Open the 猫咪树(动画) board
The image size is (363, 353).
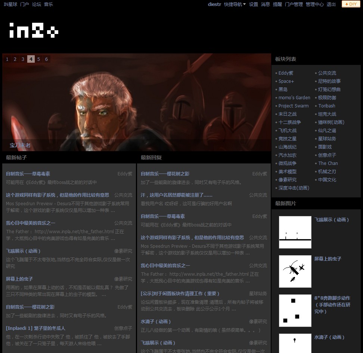point(331,122)
